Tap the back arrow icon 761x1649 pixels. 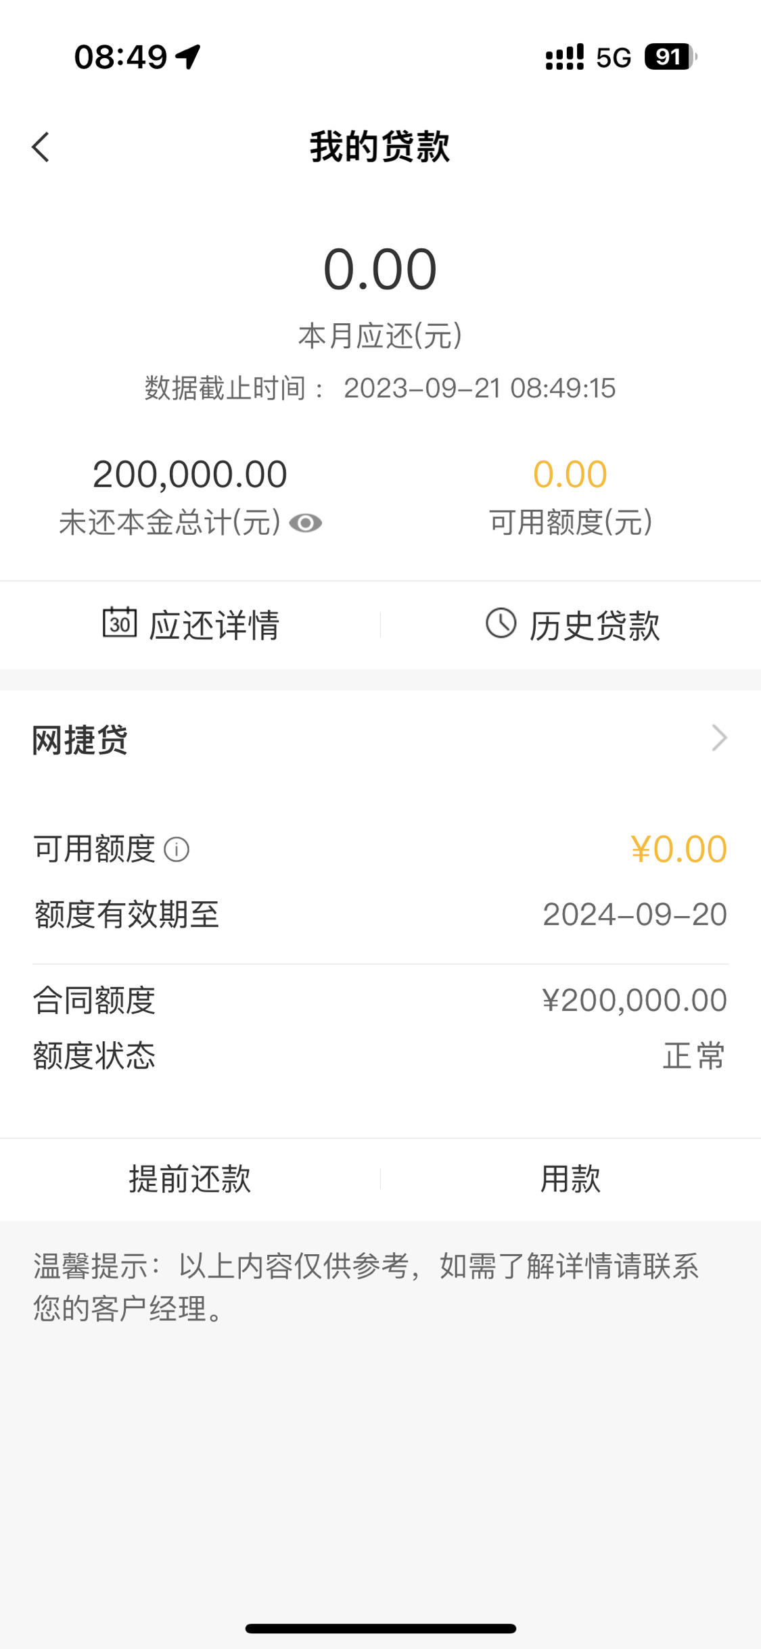tap(41, 147)
